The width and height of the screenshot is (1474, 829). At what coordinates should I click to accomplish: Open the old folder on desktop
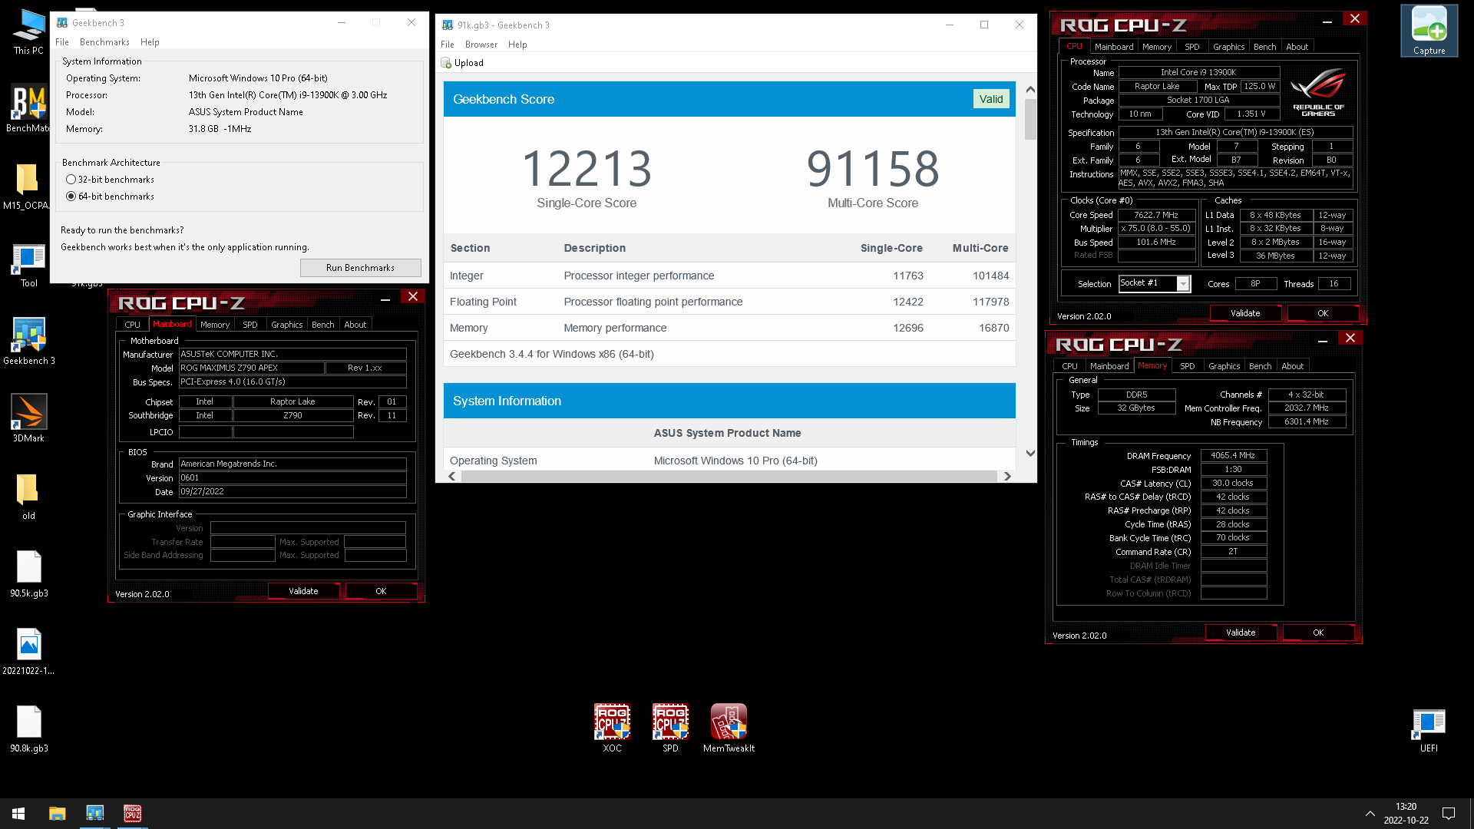[28, 496]
